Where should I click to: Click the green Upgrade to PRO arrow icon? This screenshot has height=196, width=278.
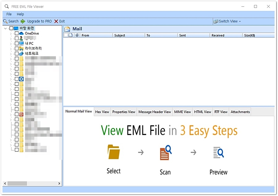23,21
